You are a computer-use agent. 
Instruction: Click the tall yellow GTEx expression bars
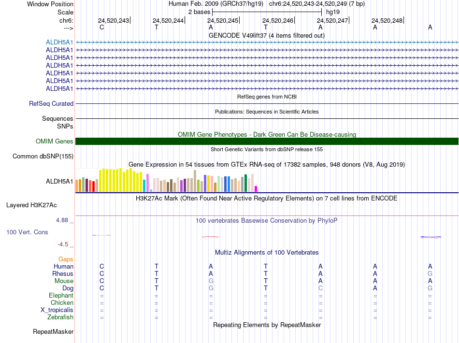click(x=121, y=180)
